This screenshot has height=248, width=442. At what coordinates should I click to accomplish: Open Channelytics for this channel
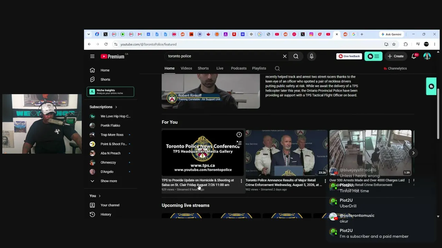point(395,69)
